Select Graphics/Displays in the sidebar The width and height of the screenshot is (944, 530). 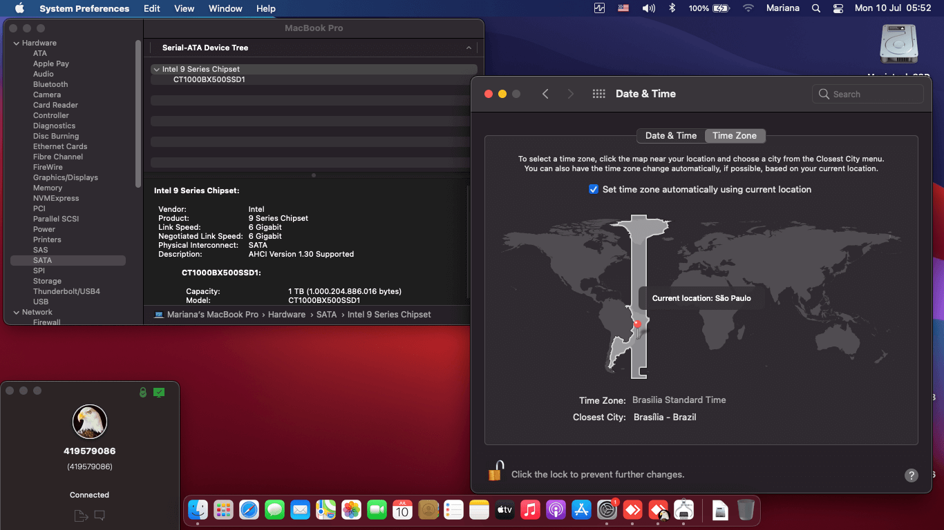(66, 177)
